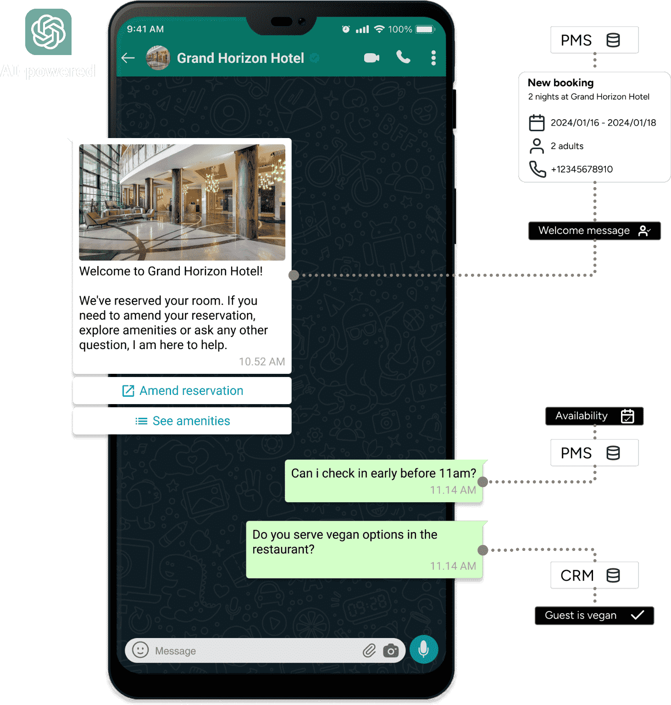This screenshot has width=671, height=705.
Task: Attach a file using the paperclip icon
Action: click(369, 650)
